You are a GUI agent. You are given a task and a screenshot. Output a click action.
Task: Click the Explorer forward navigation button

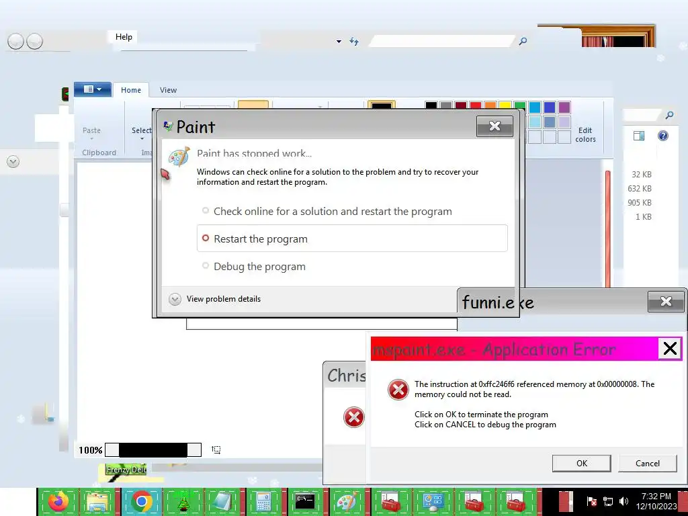click(35, 42)
